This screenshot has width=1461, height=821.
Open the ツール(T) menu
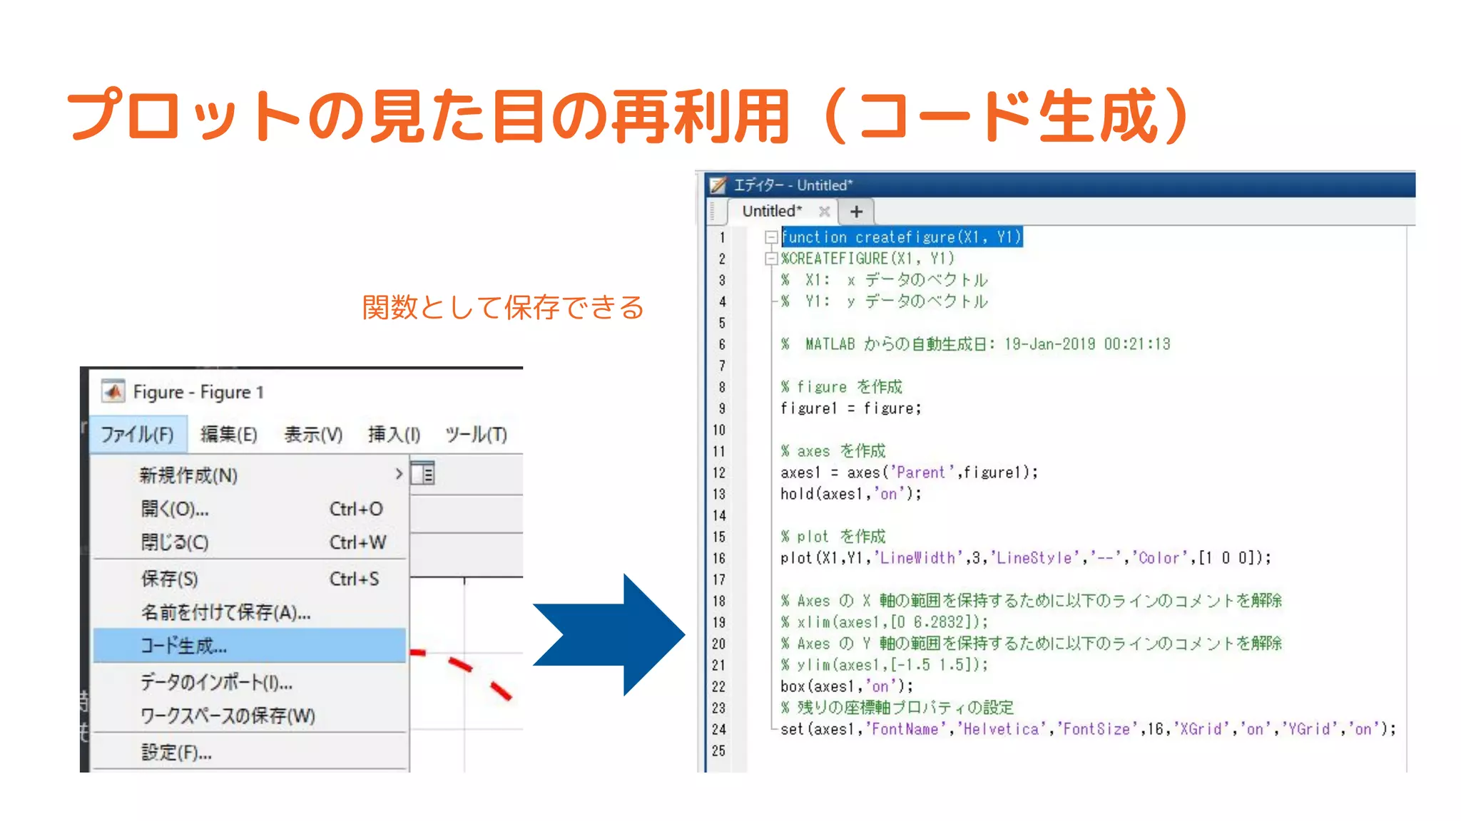point(476,434)
